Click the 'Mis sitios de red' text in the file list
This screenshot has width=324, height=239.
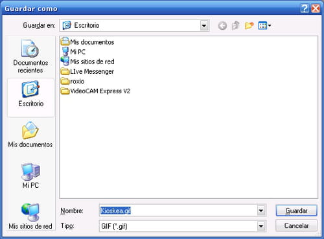point(92,62)
